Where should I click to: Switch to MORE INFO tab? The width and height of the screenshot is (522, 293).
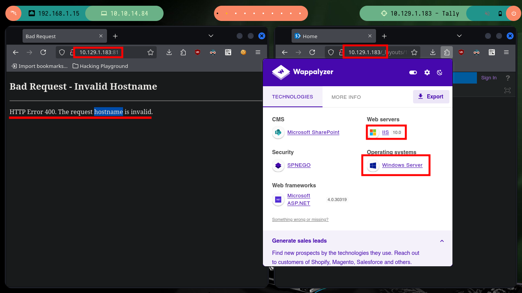(x=346, y=97)
